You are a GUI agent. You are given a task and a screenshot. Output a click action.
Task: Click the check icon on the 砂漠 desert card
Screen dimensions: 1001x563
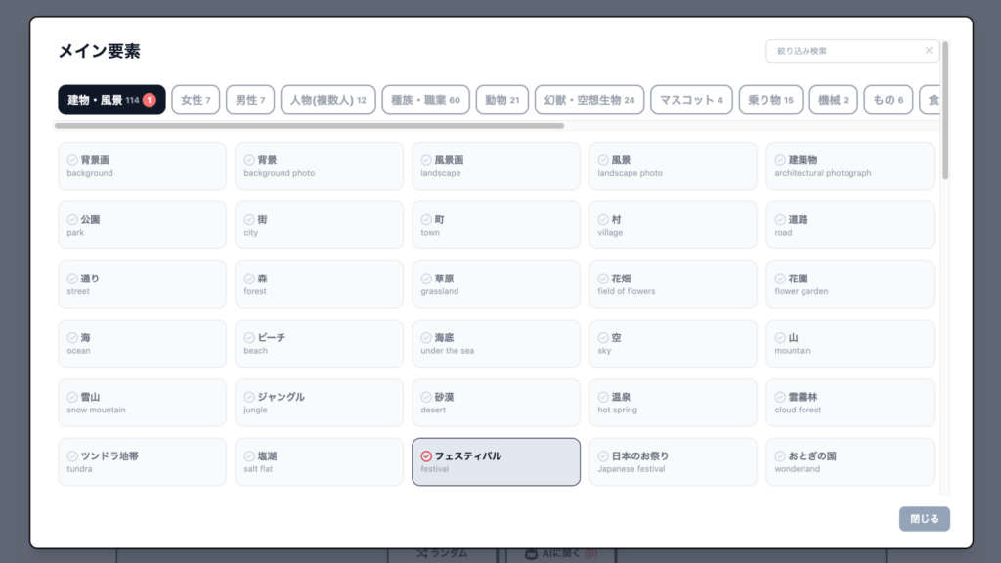(424, 396)
